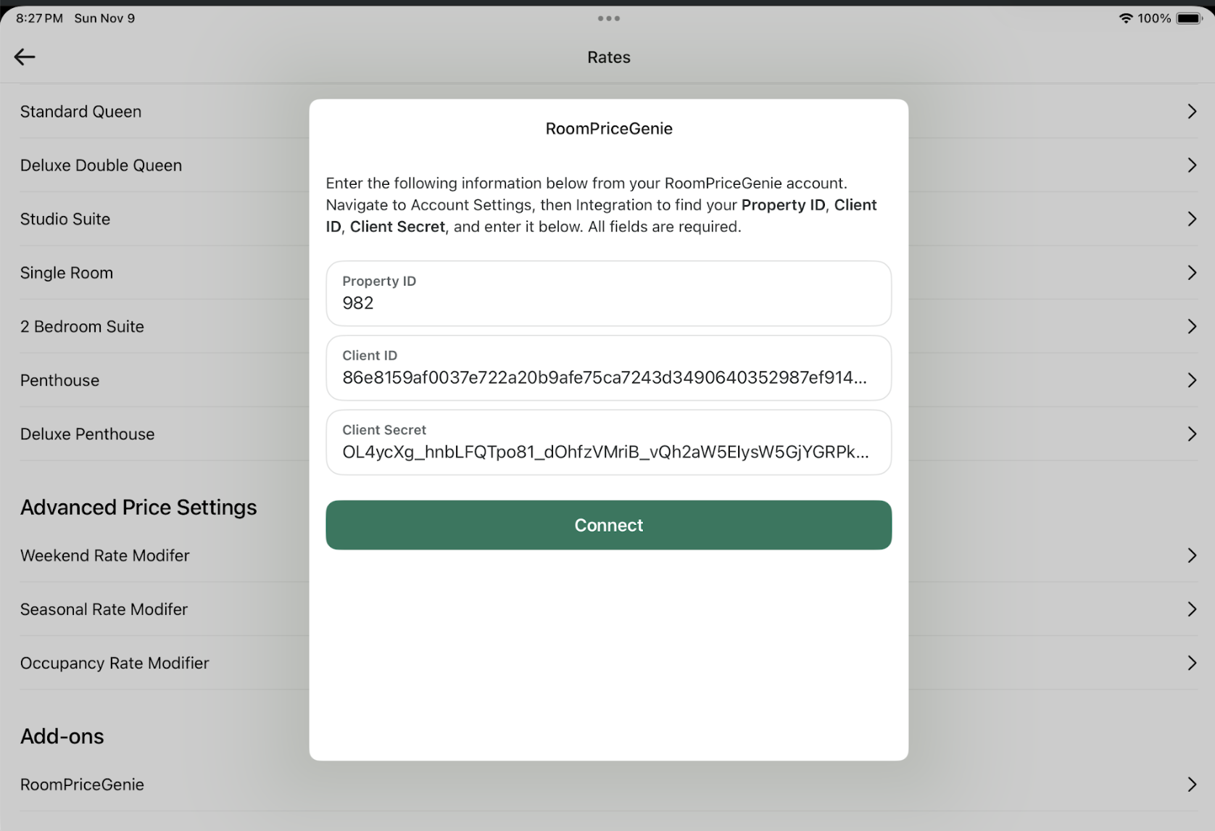Tap the back arrow icon
This screenshot has height=831, width=1215.
25,57
